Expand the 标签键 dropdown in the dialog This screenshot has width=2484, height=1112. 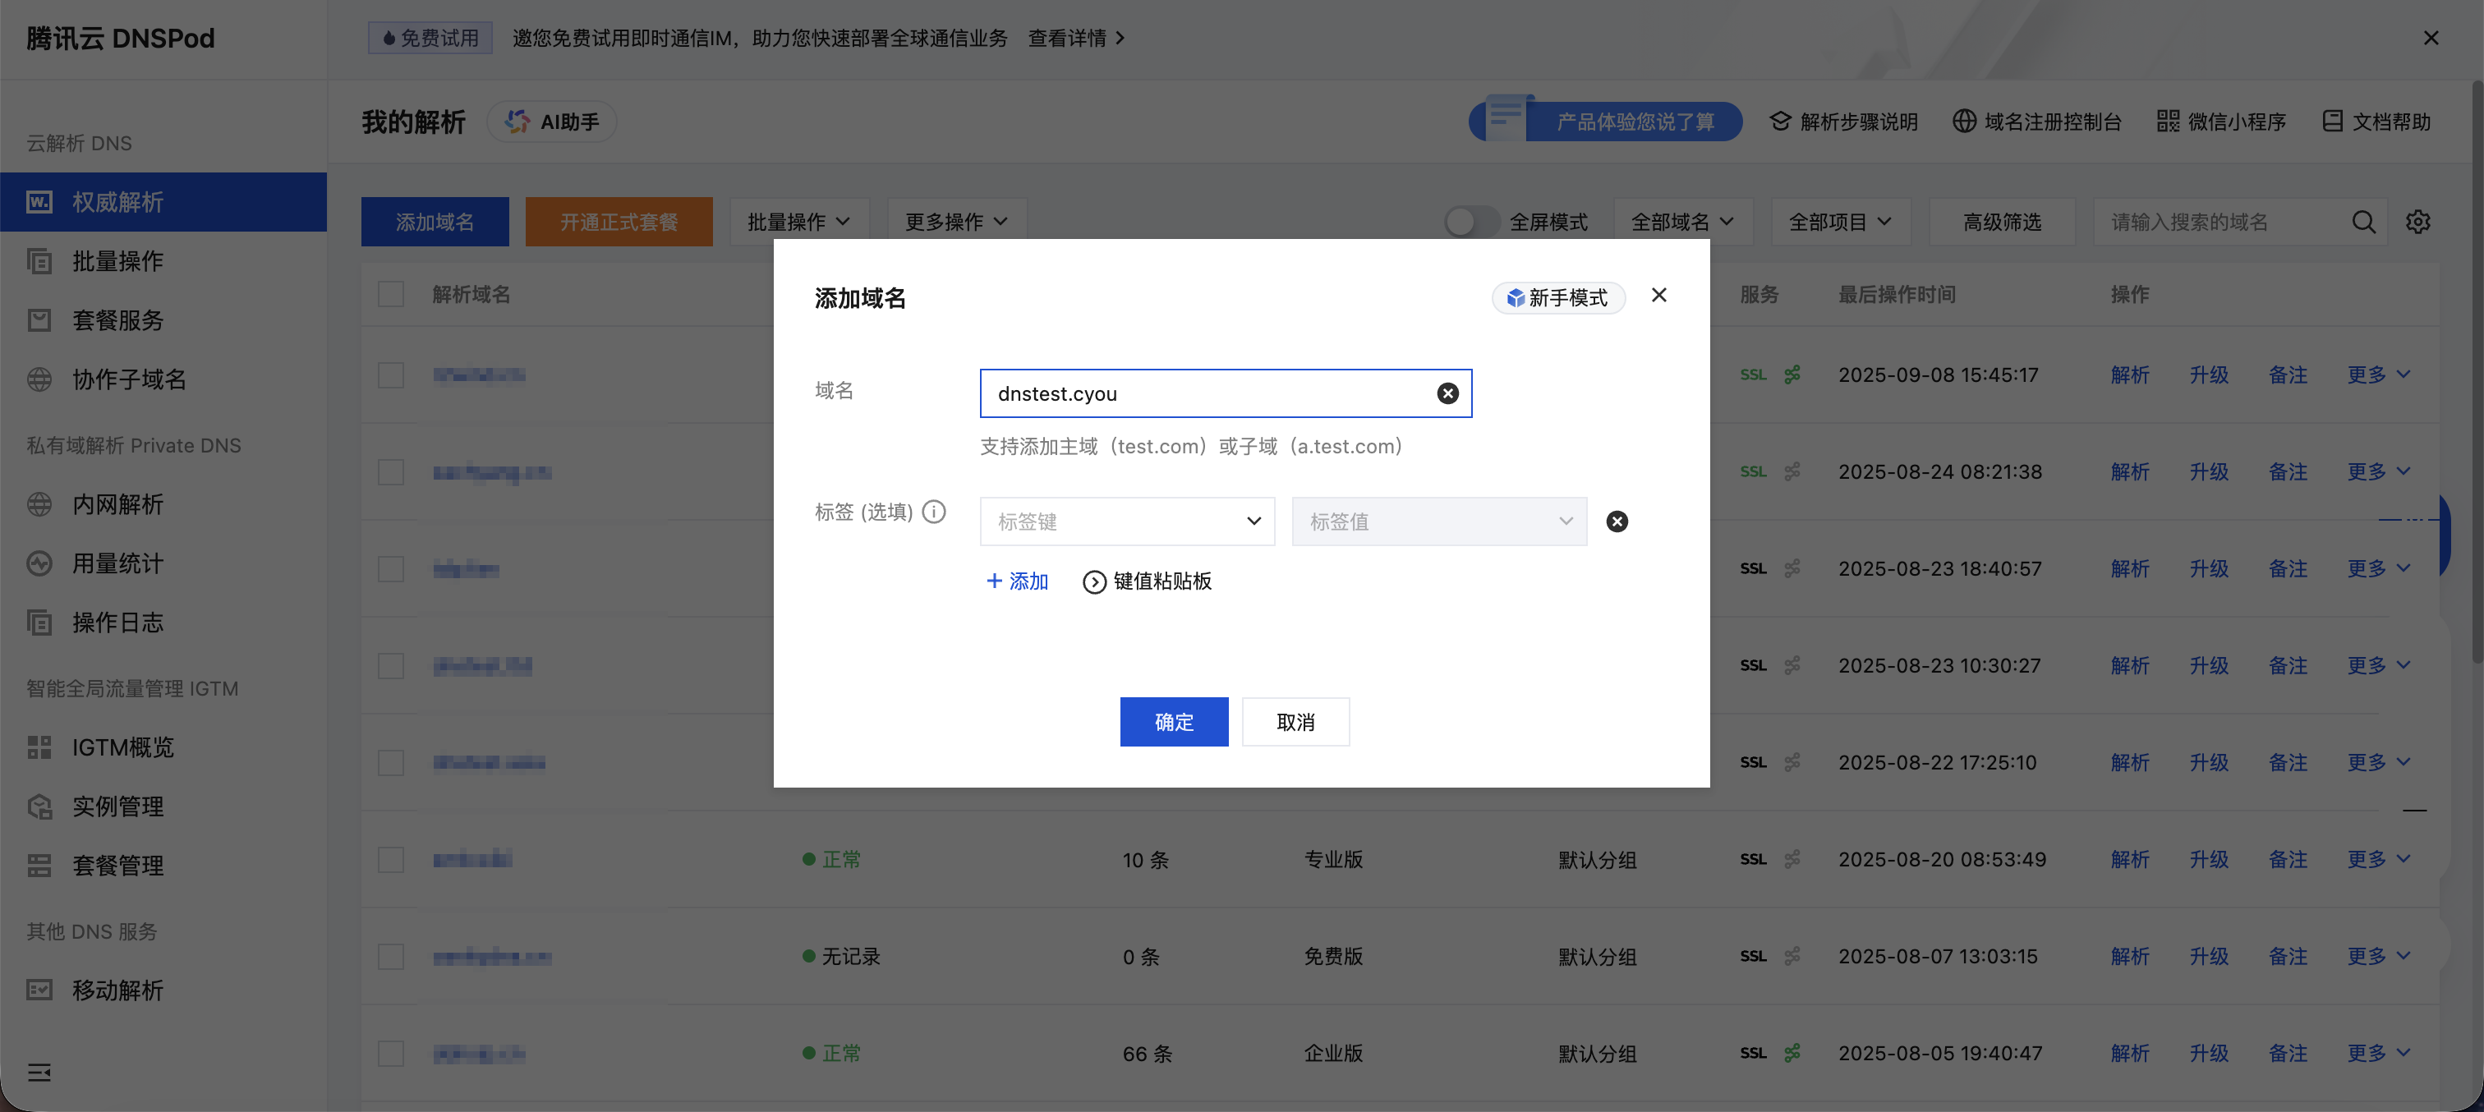pos(1253,521)
